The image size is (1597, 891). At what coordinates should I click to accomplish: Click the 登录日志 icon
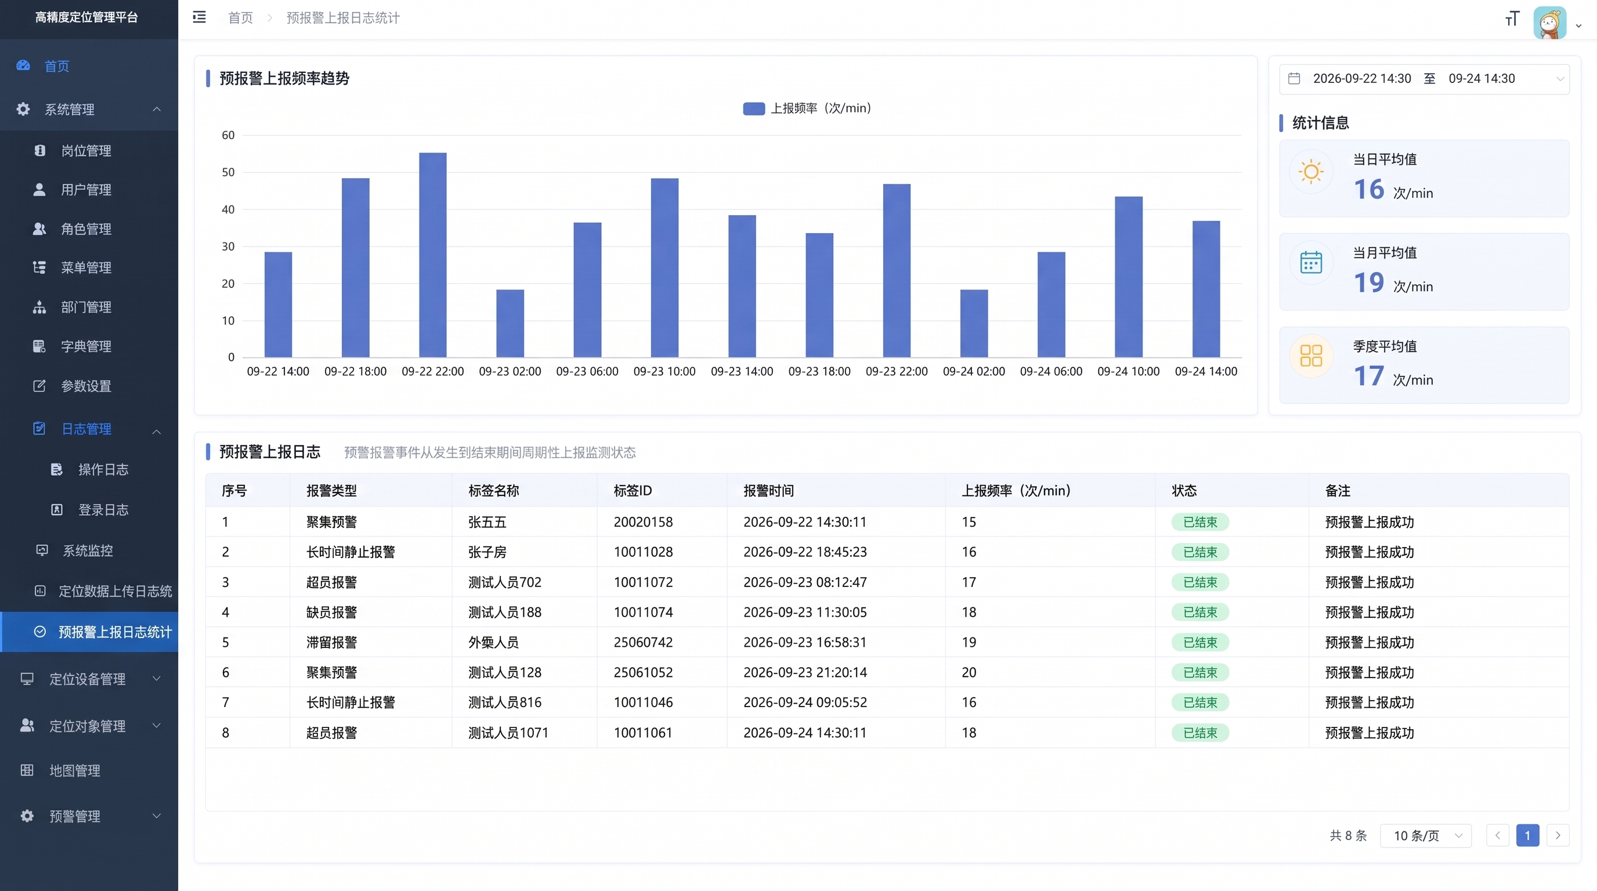coord(57,509)
